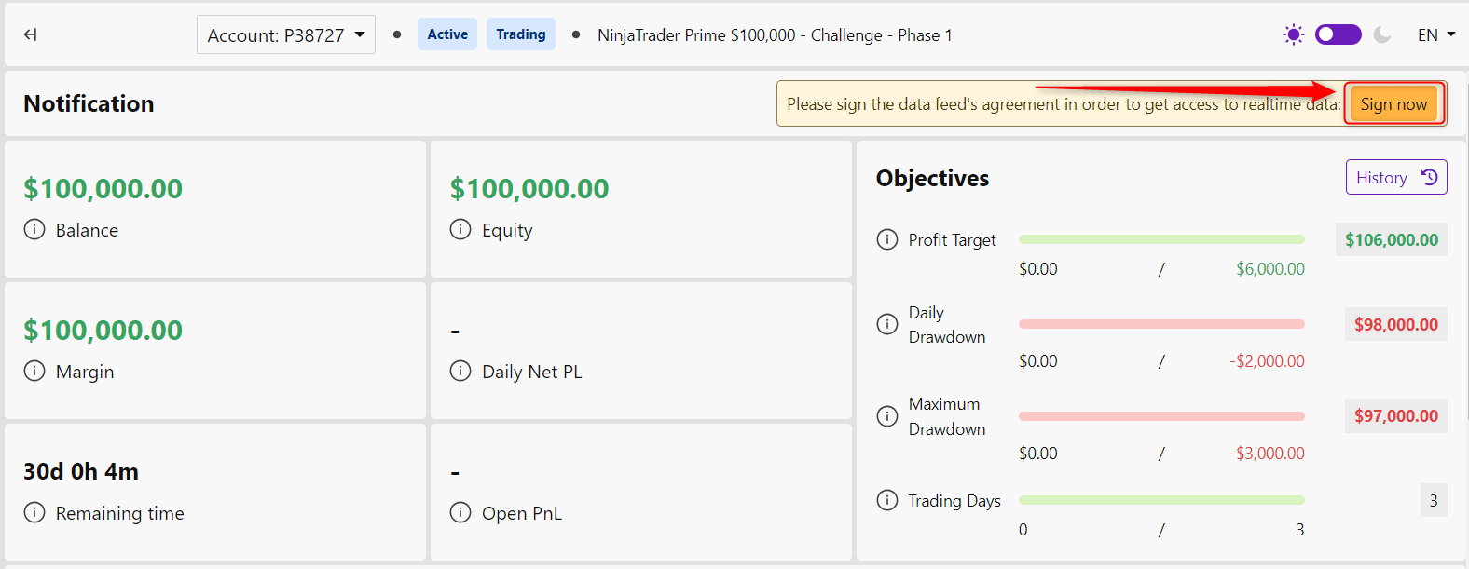
Task: Expand the EN language selector
Action: tap(1436, 34)
